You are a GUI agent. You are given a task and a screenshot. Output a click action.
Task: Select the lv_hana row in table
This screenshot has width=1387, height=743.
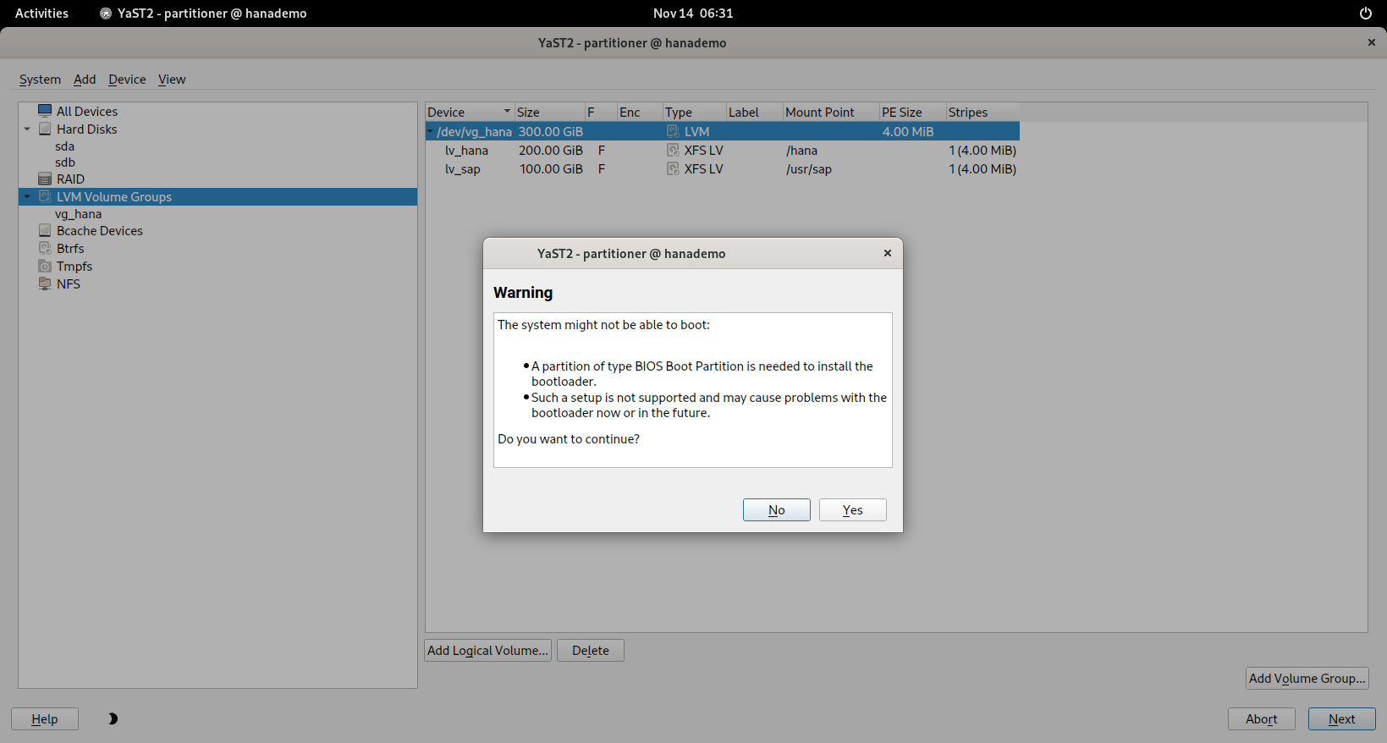pyautogui.click(x=723, y=150)
